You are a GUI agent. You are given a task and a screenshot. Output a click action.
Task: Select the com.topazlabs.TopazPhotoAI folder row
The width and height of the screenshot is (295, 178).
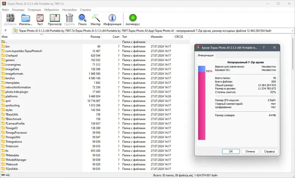pyautogui.click(x=95, y=51)
